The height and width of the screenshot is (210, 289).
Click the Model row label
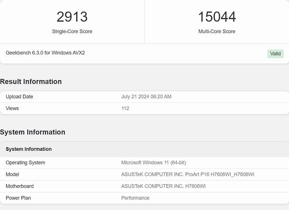(12, 174)
